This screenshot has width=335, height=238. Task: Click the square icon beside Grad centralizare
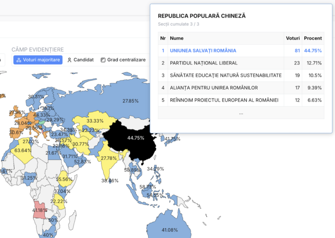(x=103, y=60)
